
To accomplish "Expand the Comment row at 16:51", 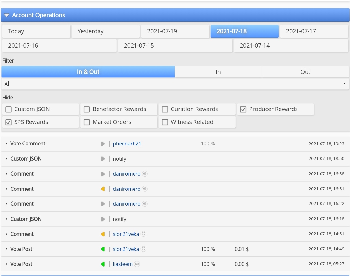I will click(x=6, y=189).
